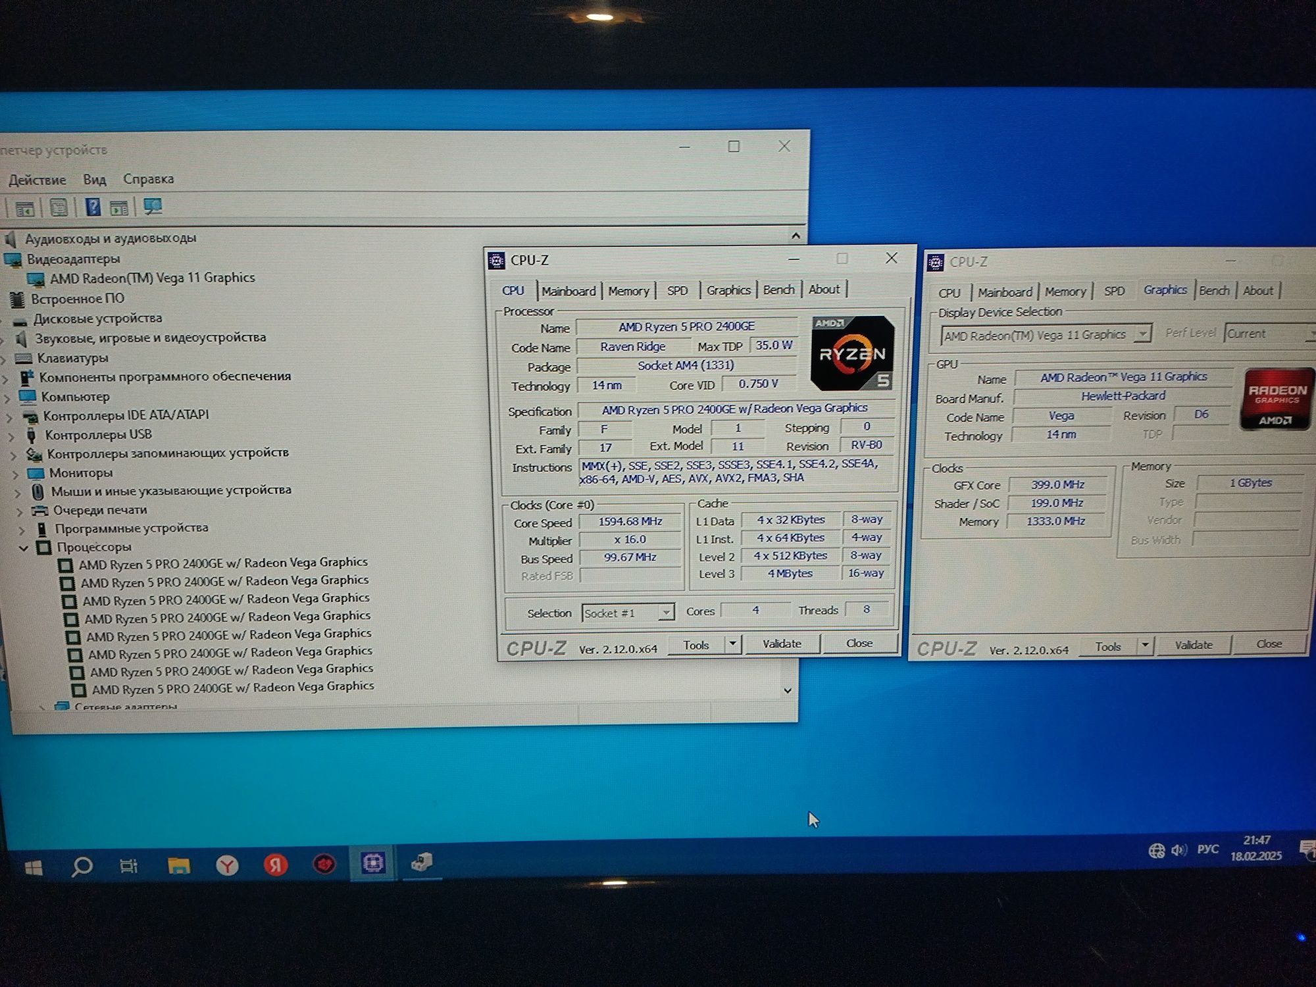Open Tools dropdown arrow in right CPU-Z
The height and width of the screenshot is (987, 1316).
[x=1145, y=646]
